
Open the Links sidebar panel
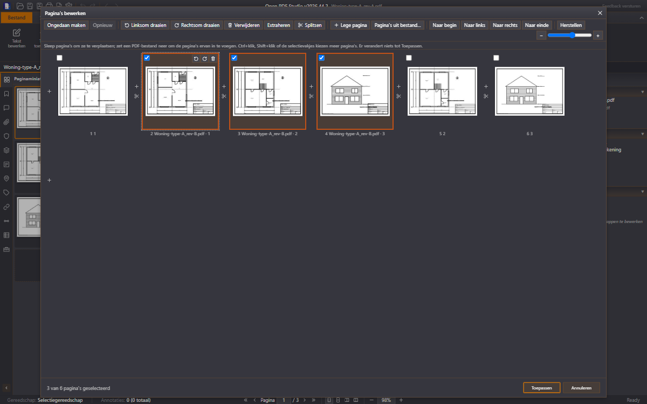pyautogui.click(x=6, y=206)
